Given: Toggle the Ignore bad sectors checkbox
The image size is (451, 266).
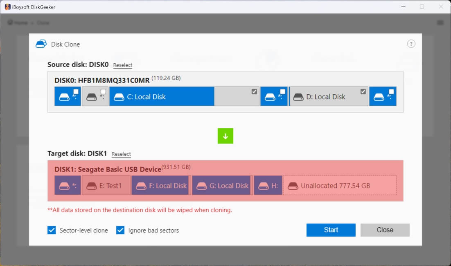Looking at the screenshot, I should [120, 230].
